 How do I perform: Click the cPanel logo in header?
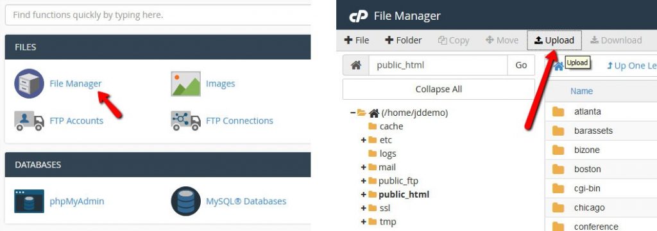(358, 16)
